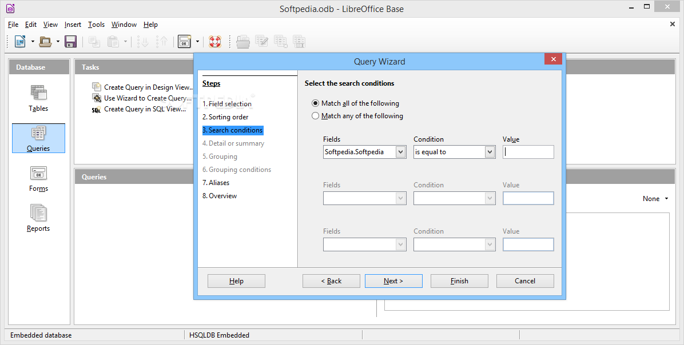Click the Open database object icon
This screenshot has height=345, width=684.
point(243,41)
